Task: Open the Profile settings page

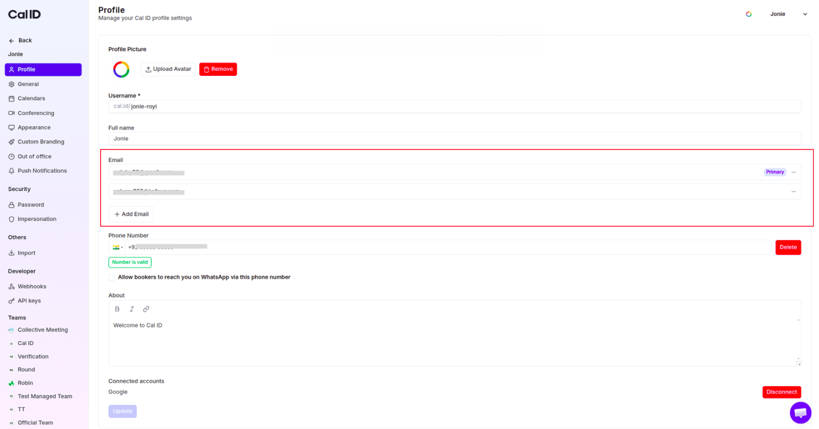Action: pos(43,70)
